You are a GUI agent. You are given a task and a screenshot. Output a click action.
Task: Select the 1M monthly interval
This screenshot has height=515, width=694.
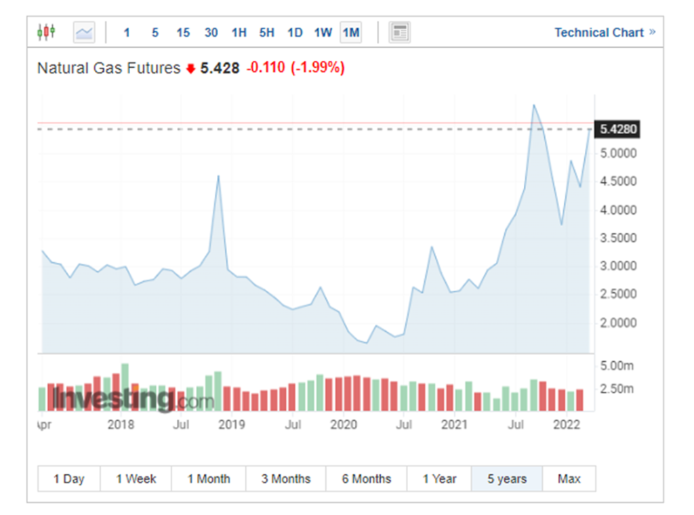coord(350,33)
